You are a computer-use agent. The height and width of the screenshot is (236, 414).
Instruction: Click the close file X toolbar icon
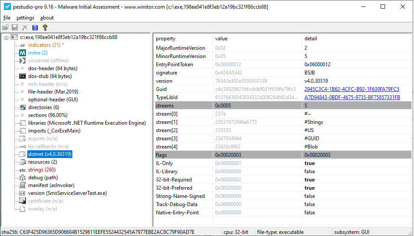(x=25, y=27)
